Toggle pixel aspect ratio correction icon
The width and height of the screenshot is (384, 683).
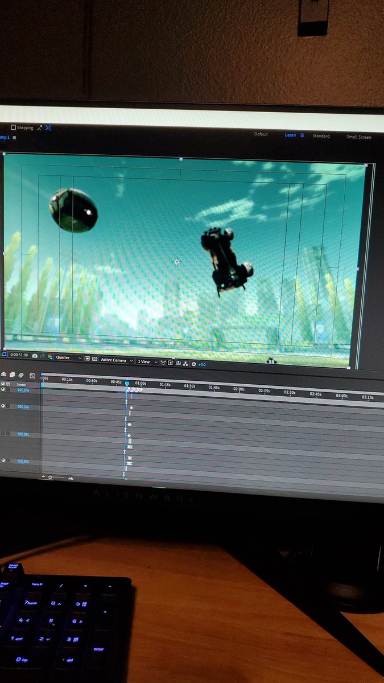point(163,362)
